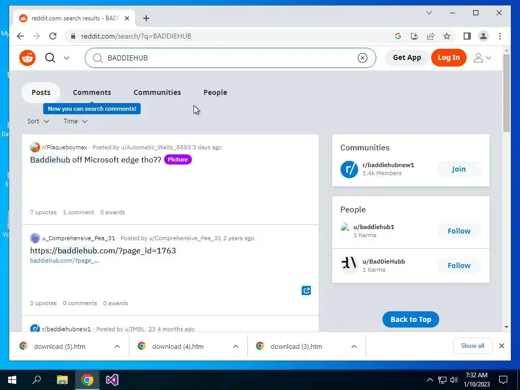The width and height of the screenshot is (520, 390).
Task: Open u/baddiehub1 profile in People panel
Action: [374, 227]
